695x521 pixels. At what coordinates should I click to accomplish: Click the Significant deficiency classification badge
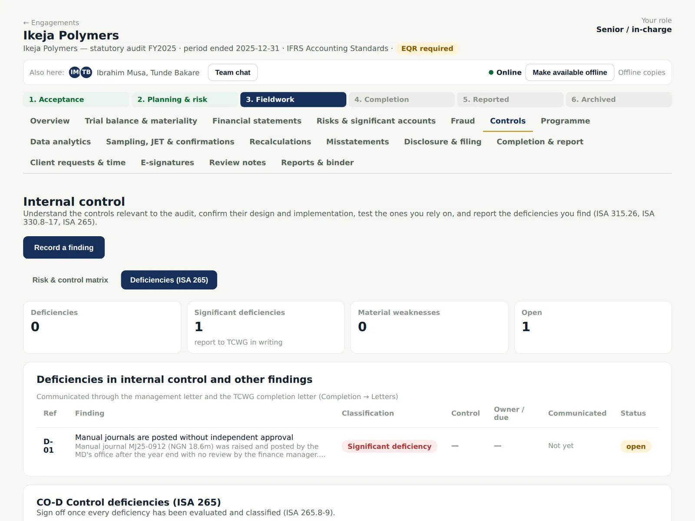pyautogui.click(x=389, y=446)
